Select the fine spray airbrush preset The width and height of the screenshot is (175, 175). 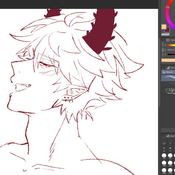168,84
